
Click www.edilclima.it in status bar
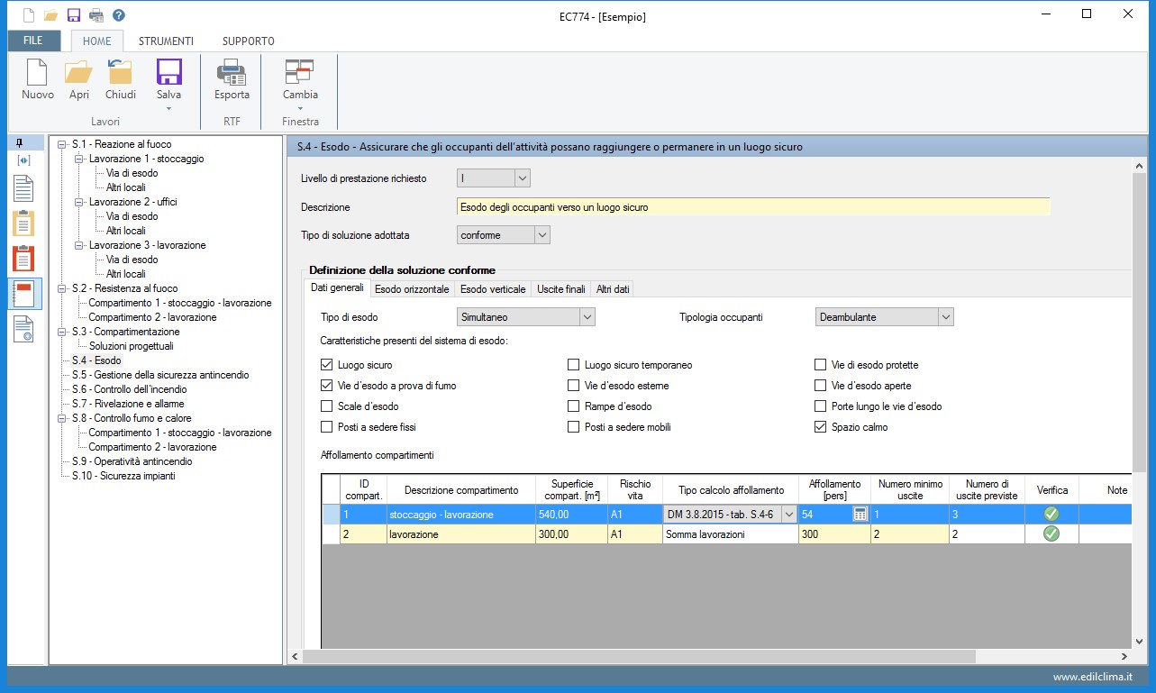[1093, 677]
